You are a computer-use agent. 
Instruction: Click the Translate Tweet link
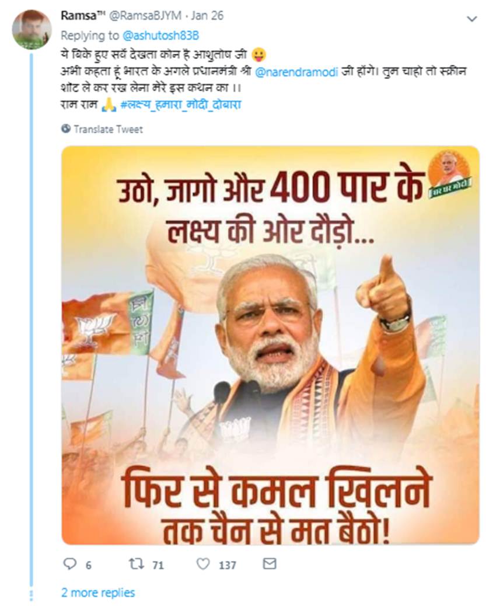coord(108,129)
